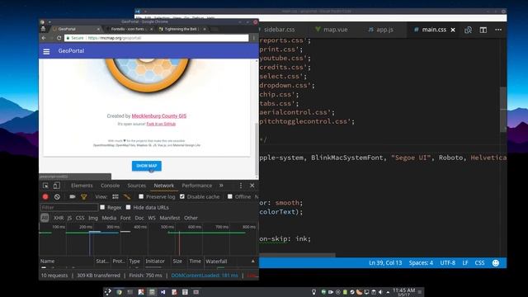
Task: Change indentation via Spaces: 4
Action: click(x=421, y=263)
